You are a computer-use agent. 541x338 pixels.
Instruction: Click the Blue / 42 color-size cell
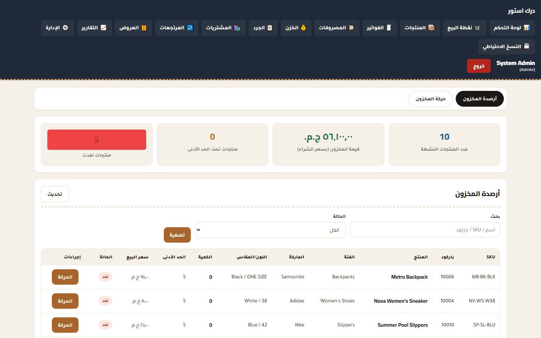[258, 325]
